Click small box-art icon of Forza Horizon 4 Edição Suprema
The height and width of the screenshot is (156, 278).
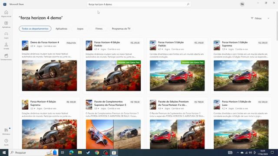coord(25,105)
